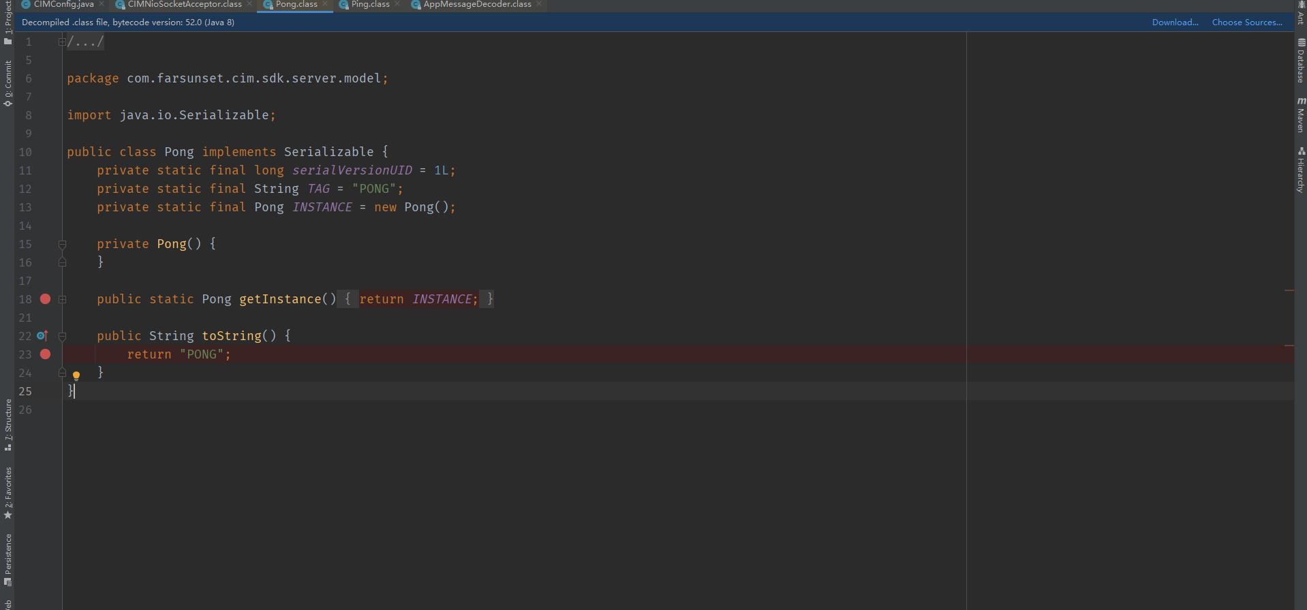This screenshot has height=610, width=1307.
Task: Open the Hierarchy tool window
Action: 1300,170
